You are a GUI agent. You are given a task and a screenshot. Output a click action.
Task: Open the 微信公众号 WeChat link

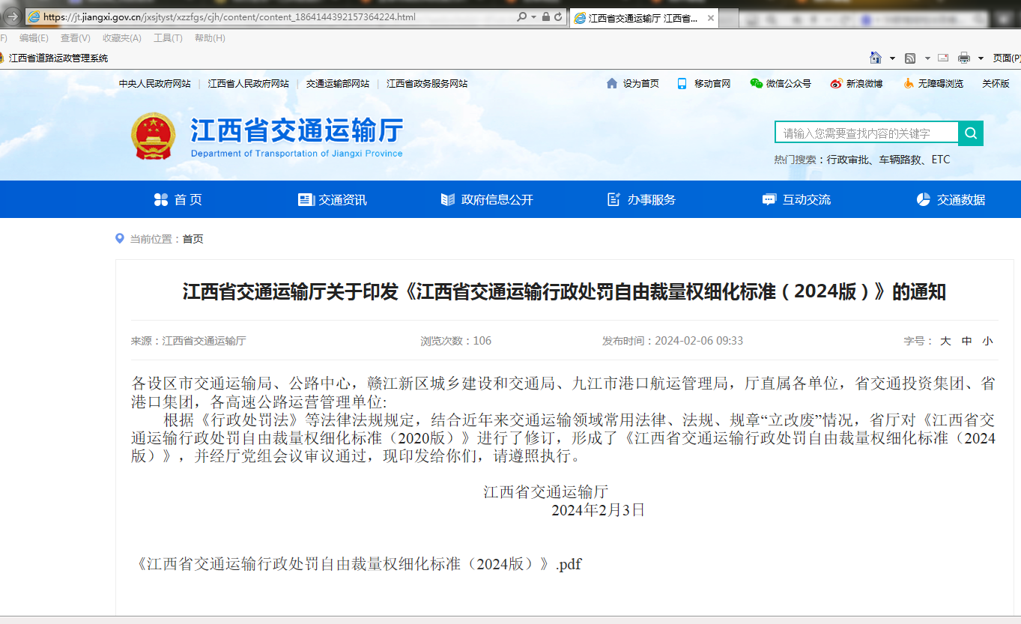pos(781,84)
